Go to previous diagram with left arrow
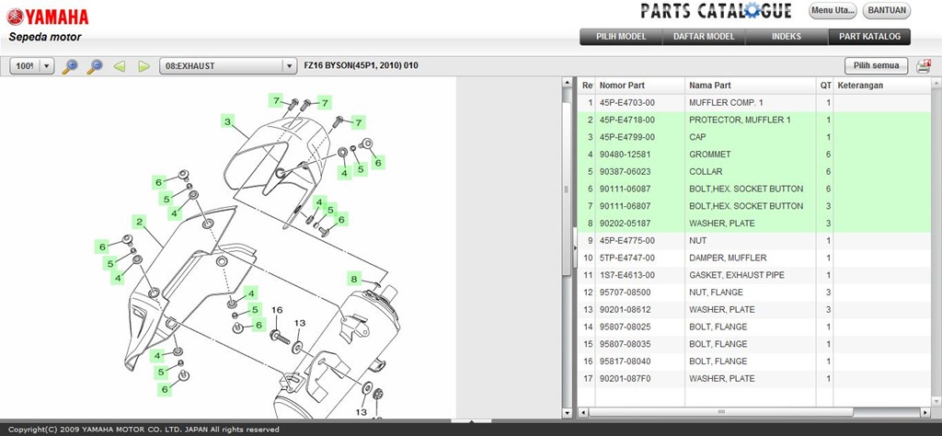This screenshot has height=436, width=942. (x=120, y=66)
